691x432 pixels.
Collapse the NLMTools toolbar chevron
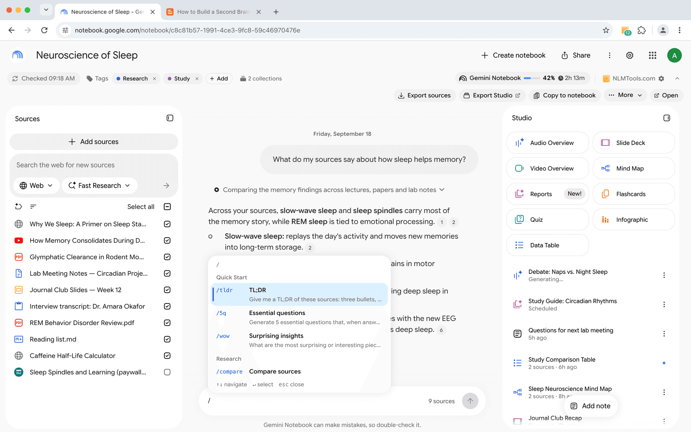[677, 78]
